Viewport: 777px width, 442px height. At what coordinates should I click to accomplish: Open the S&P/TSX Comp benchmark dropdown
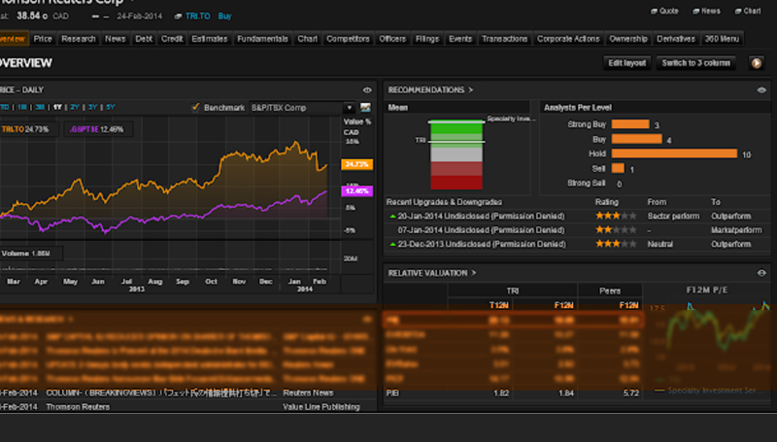(x=301, y=107)
